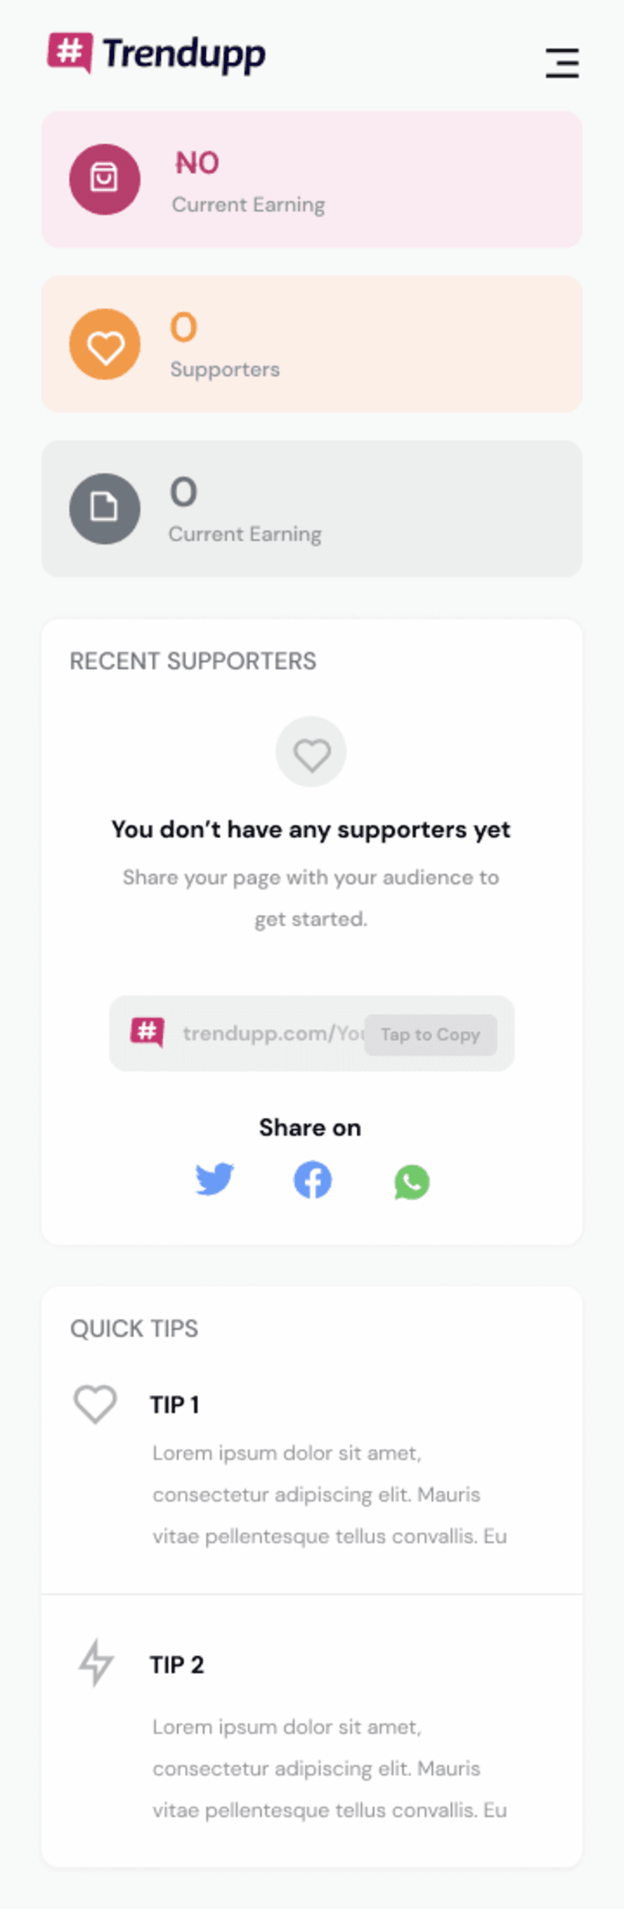Click the heart icon beside TIP 1
Image resolution: width=624 pixels, height=1909 pixels.
[95, 1404]
